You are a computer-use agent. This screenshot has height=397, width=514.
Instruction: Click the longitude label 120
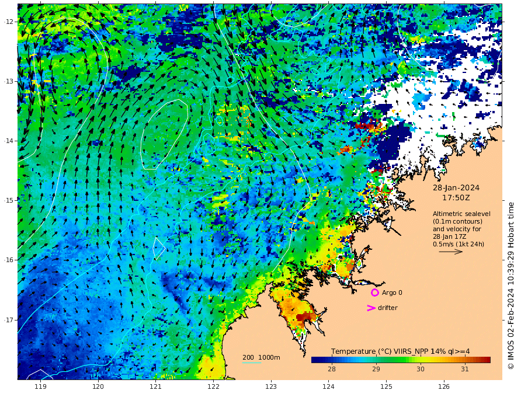coord(98,387)
